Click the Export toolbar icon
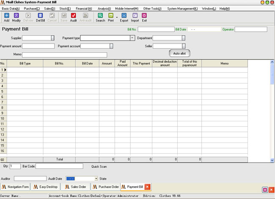This screenshot has width=275, height=199. pyautogui.click(x=124, y=16)
